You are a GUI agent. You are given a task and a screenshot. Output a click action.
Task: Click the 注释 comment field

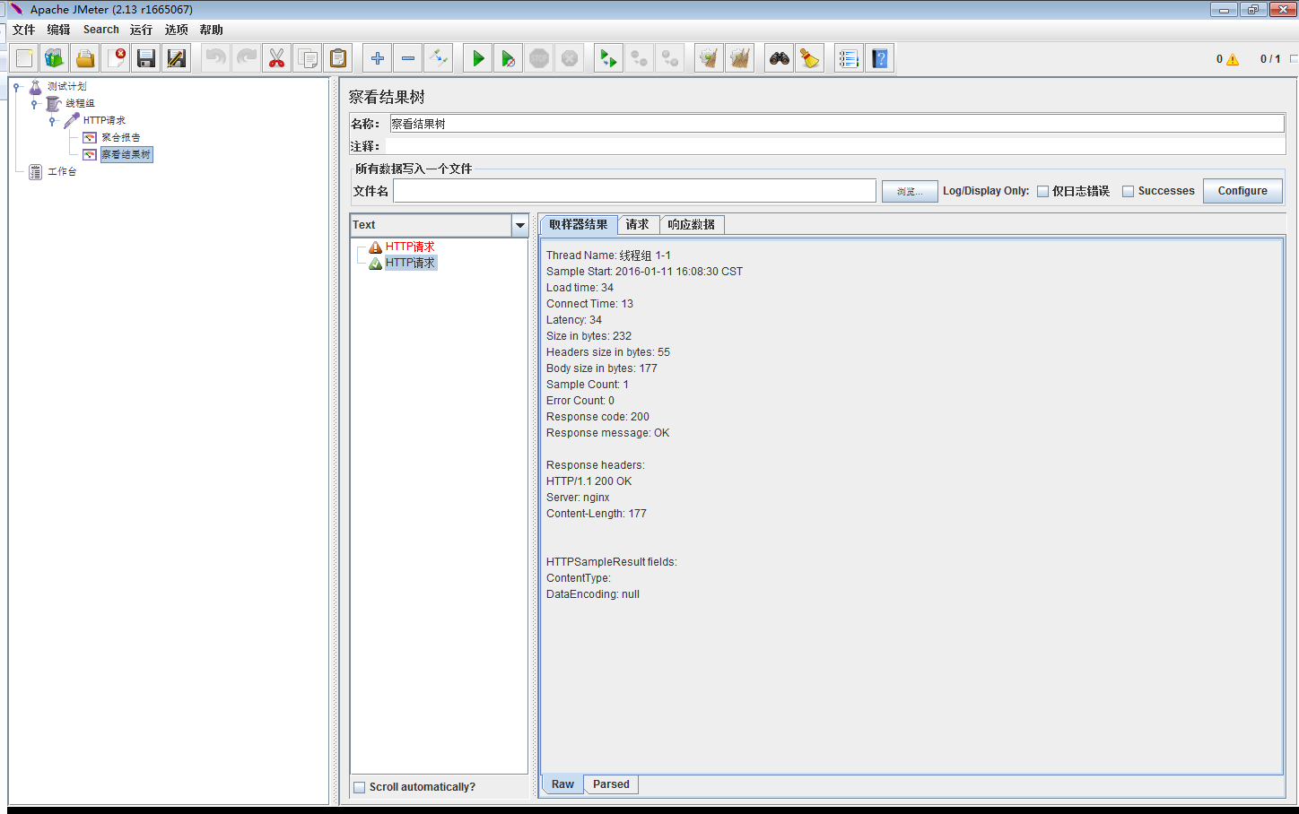[837, 146]
